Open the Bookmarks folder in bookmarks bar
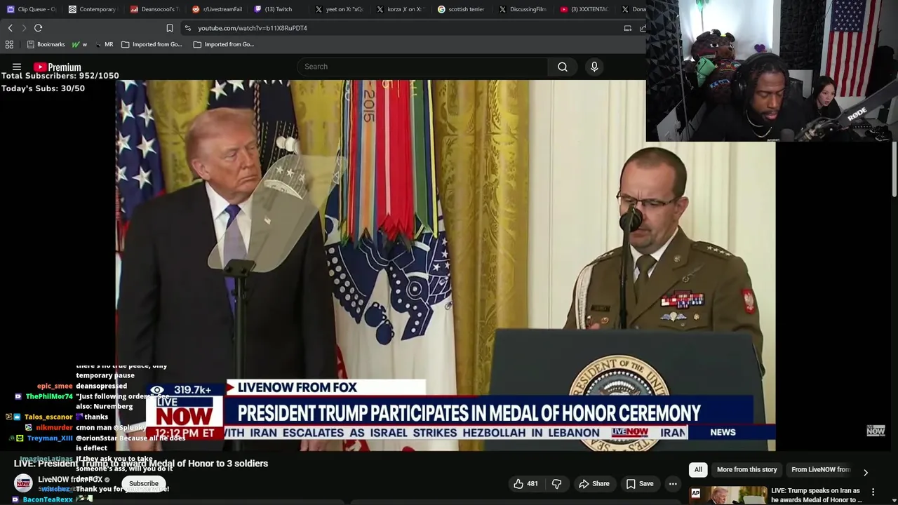 point(46,44)
